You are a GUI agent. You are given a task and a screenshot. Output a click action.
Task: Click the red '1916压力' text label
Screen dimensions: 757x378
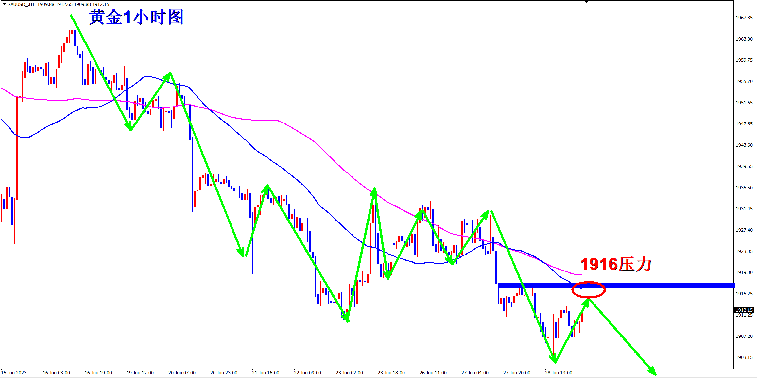coord(616,264)
